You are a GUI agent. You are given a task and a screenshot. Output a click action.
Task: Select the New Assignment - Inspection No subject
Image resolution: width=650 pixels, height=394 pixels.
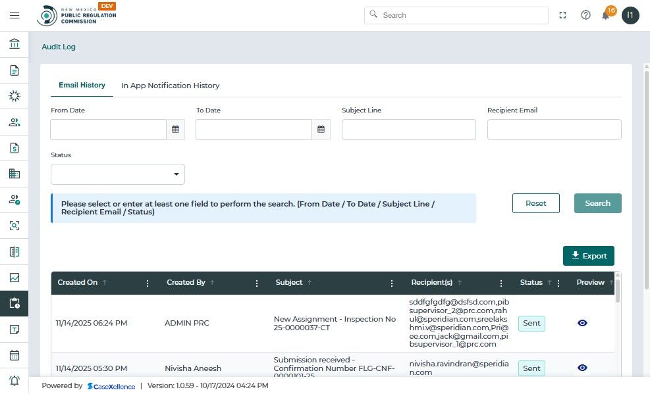coord(335,323)
